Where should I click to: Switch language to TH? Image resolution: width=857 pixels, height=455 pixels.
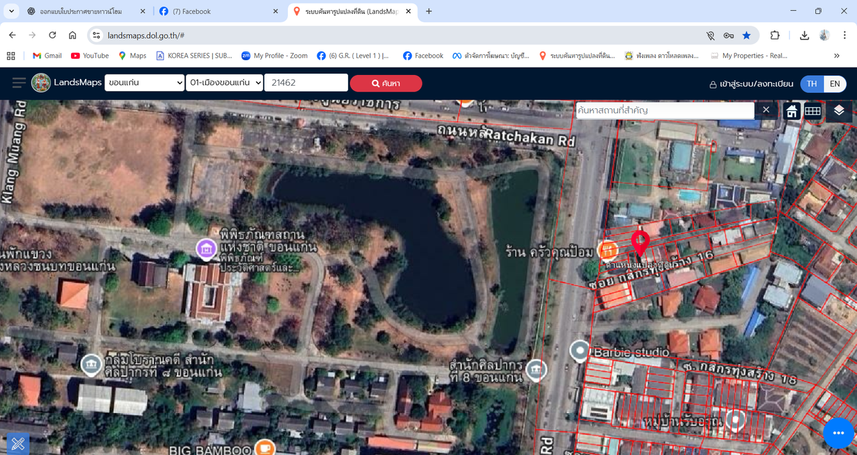811,84
